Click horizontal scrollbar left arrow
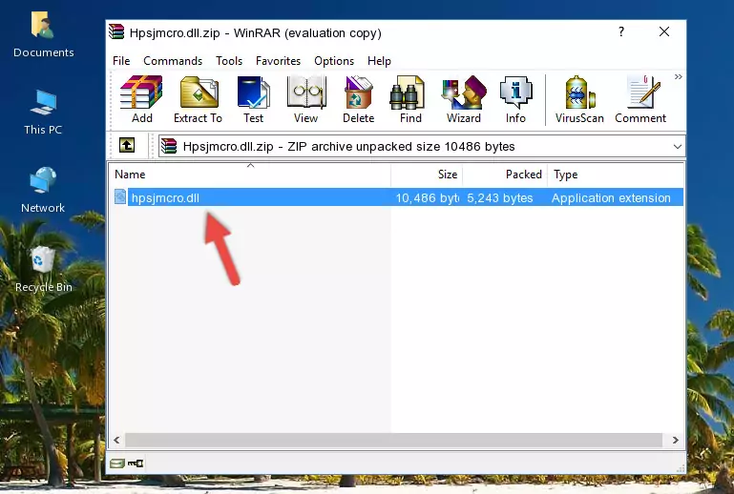The image size is (734, 494). (x=116, y=440)
